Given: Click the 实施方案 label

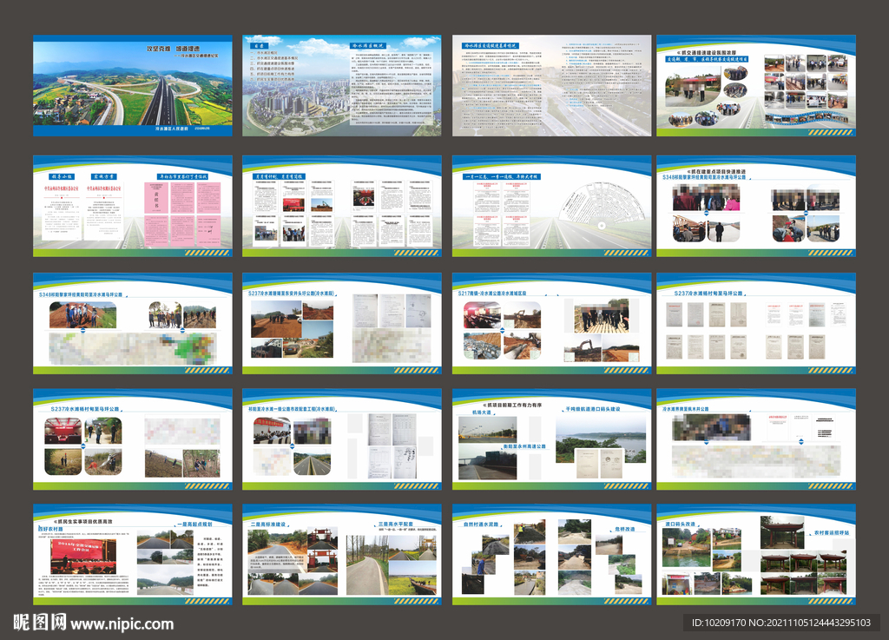Looking at the screenshot, I should coord(104,177).
